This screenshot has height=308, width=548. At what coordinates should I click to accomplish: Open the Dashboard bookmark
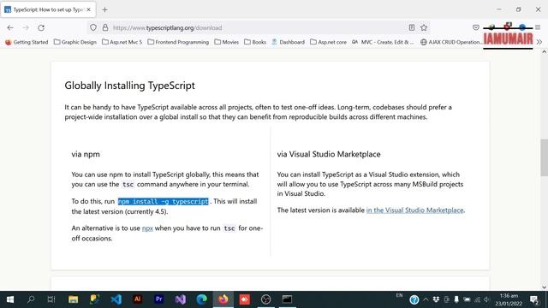tap(288, 42)
